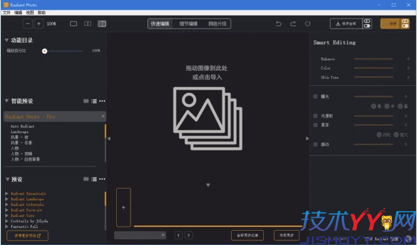Switch to the 颜色分级 tab
The height and width of the screenshot is (245, 417).
tap(218, 23)
